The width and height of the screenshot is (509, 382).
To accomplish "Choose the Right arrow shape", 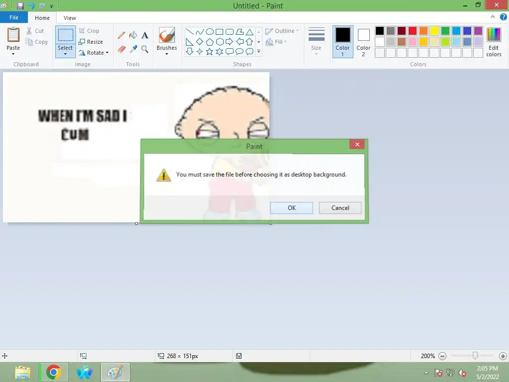I will pos(229,42).
